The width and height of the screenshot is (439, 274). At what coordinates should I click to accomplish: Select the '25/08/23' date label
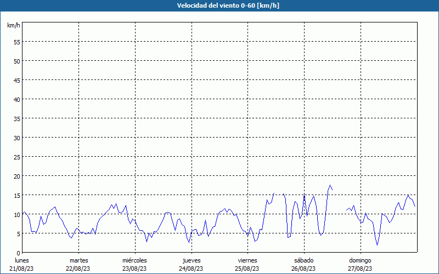[x=247, y=269]
